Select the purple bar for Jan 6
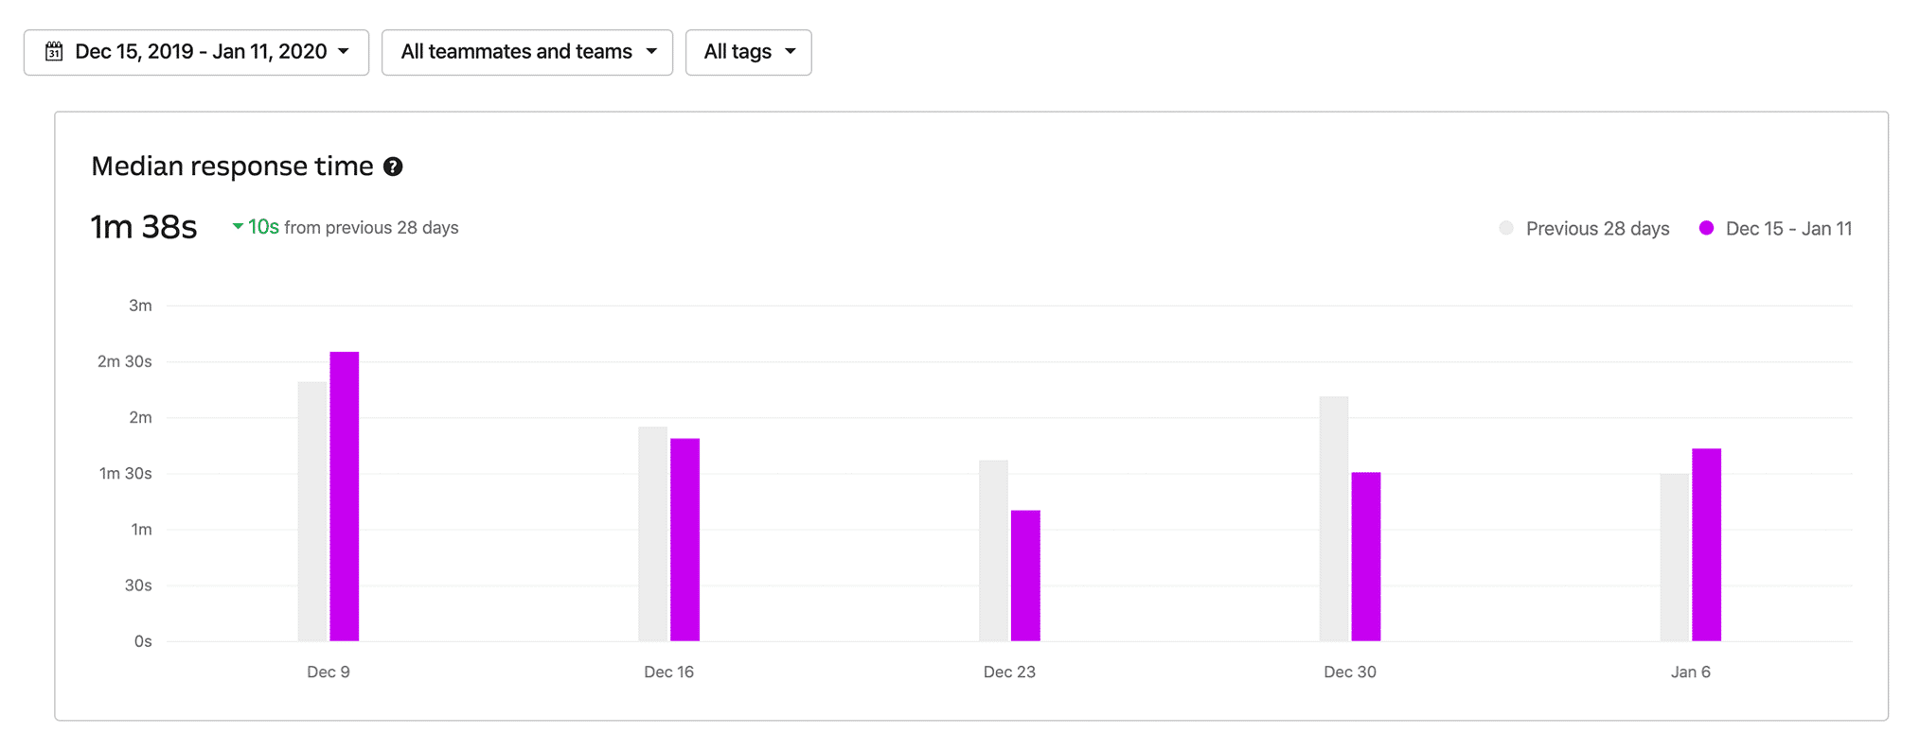1920x751 pixels. (x=1706, y=544)
